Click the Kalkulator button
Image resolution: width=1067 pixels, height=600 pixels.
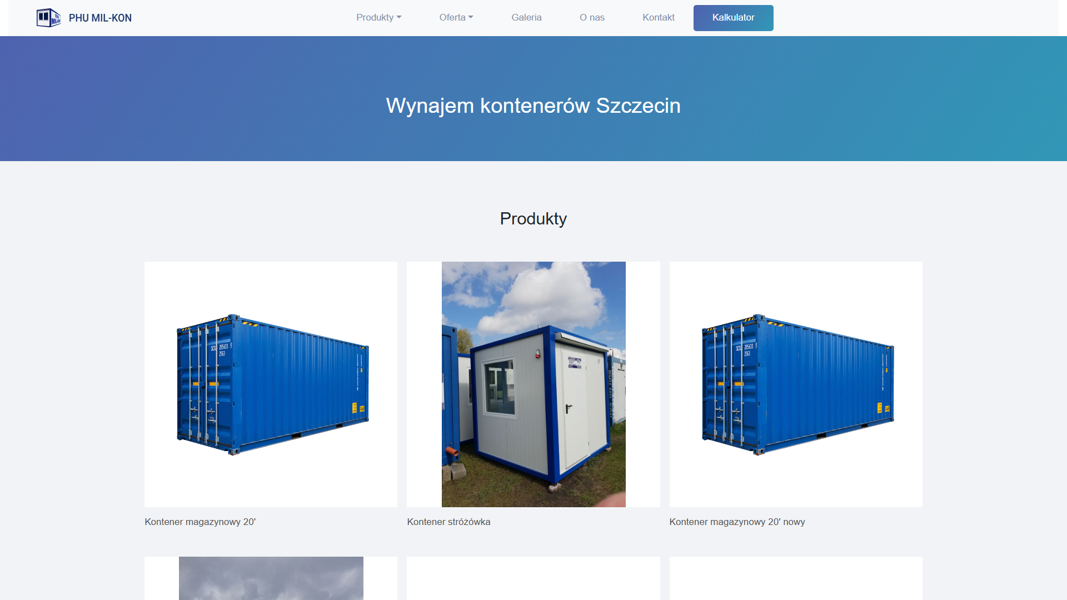tap(733, 18)
